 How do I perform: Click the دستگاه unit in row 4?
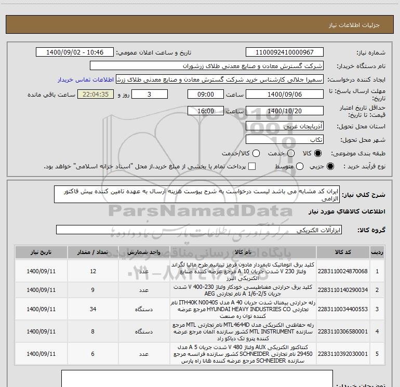144,332
